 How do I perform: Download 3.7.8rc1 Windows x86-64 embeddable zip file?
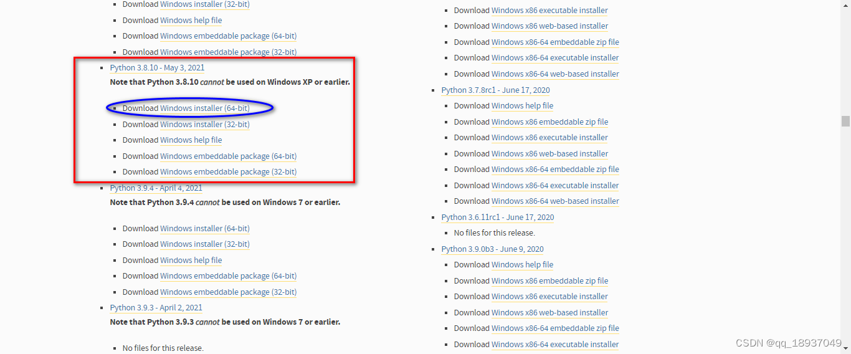point(556,170)
